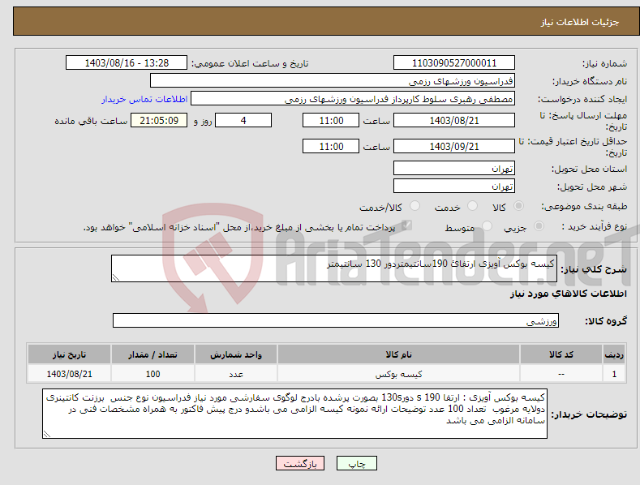Select the جزیی purchase type radio
640x485 pixels.
coord(539,225)
